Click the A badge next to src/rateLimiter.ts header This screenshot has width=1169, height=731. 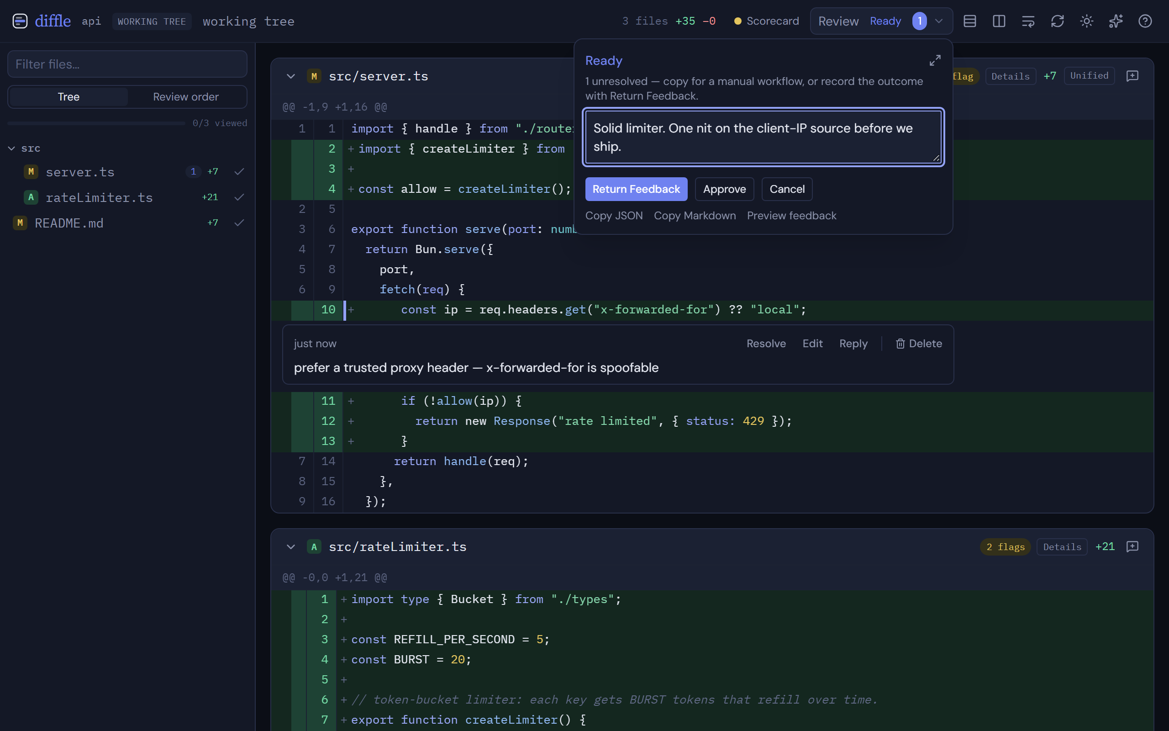coord(314,547)
